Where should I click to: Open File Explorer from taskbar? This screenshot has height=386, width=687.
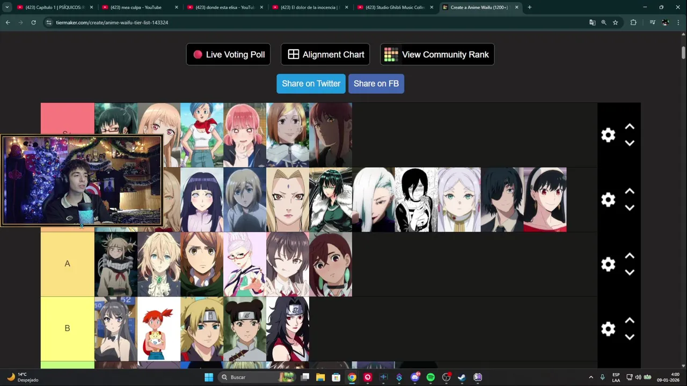pos(320,377)
